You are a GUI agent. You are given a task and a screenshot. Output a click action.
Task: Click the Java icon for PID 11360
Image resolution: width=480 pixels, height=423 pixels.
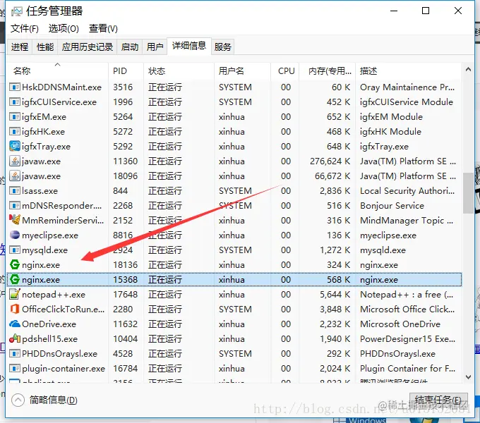(x=15, y=161)
